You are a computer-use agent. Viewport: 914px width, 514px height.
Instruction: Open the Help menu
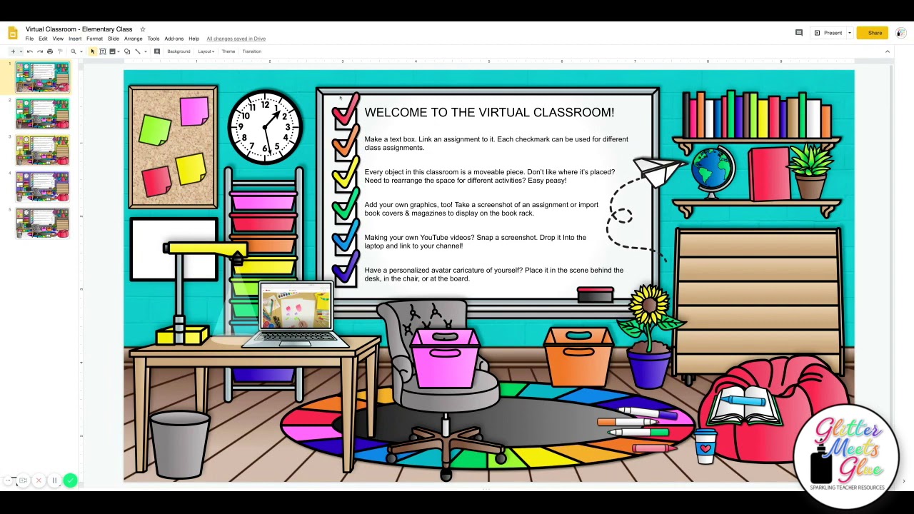(x=194, y=39)
